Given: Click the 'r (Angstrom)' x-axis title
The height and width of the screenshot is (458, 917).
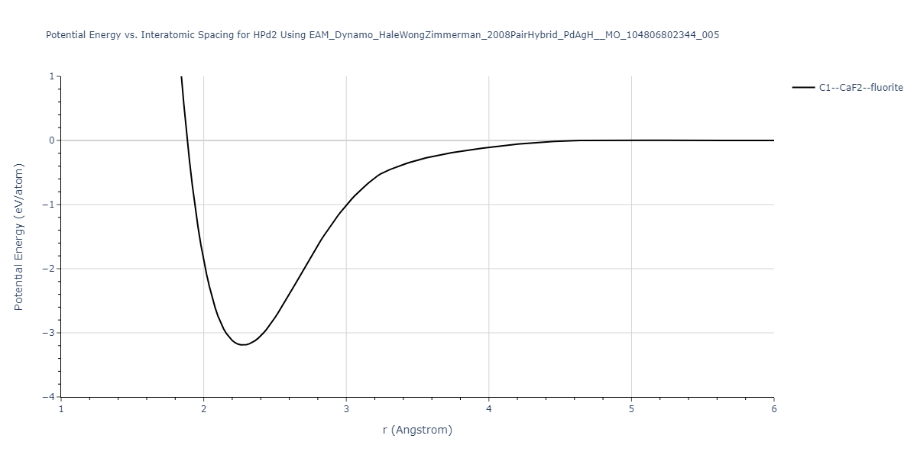Looking at the screenshot, I should click(417, 430).
